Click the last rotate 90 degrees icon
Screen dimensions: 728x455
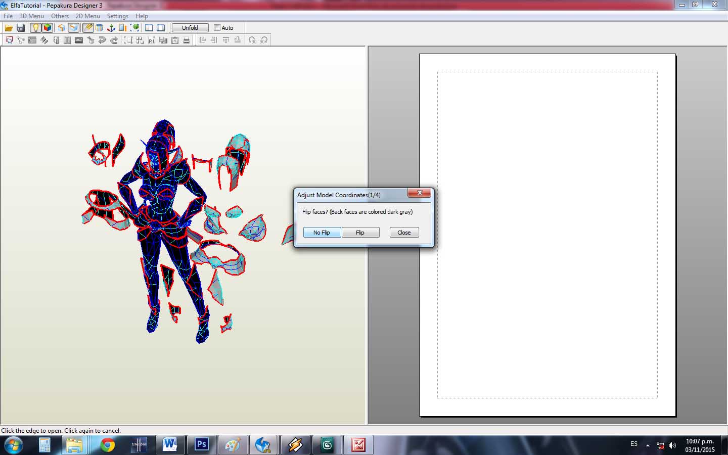tap(264, 40)
